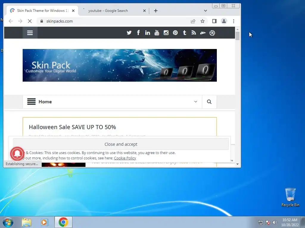Click the Close and accept cookies button
This screenshot has width=305, height=228.
pyautogui.click(x=121, y=144)
